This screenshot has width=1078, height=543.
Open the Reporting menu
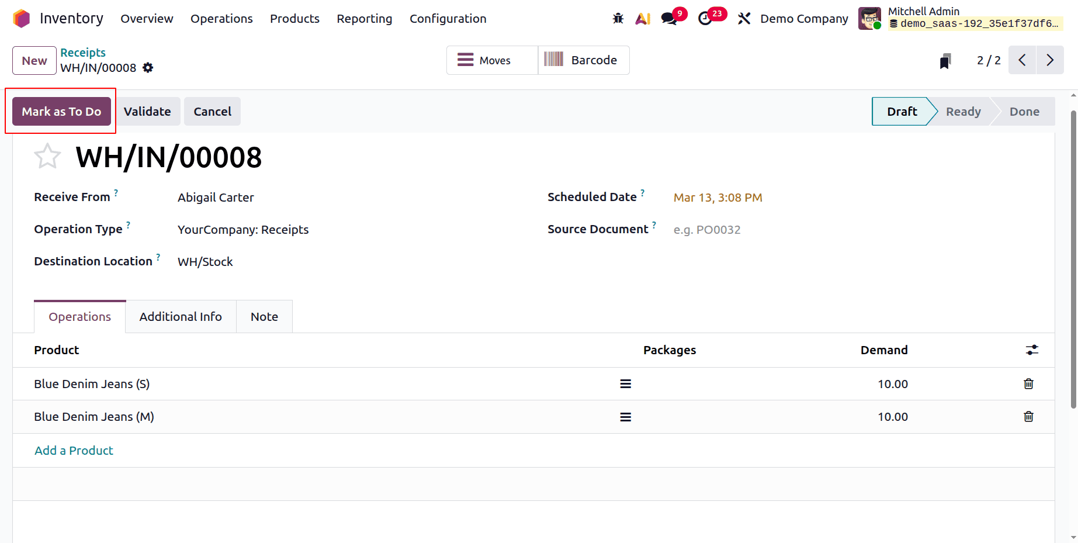pos(364,18)
